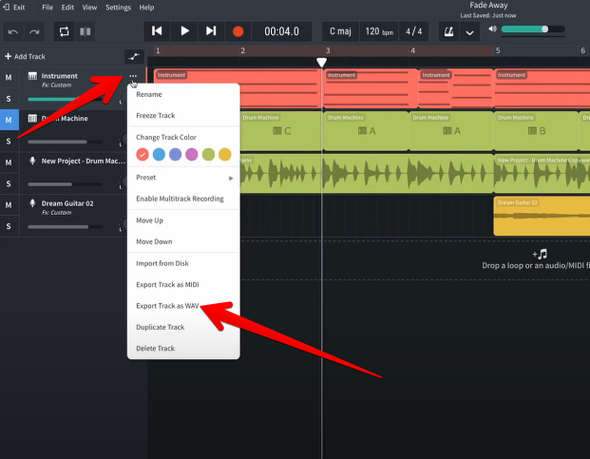Select Import from Disk
This screenshot has width=590, height=459.
click(x=183, y=263)
